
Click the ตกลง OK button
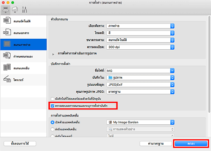tap(191, 144)
